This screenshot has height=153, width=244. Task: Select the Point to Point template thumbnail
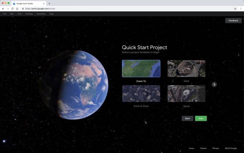(x=141, y=93)
